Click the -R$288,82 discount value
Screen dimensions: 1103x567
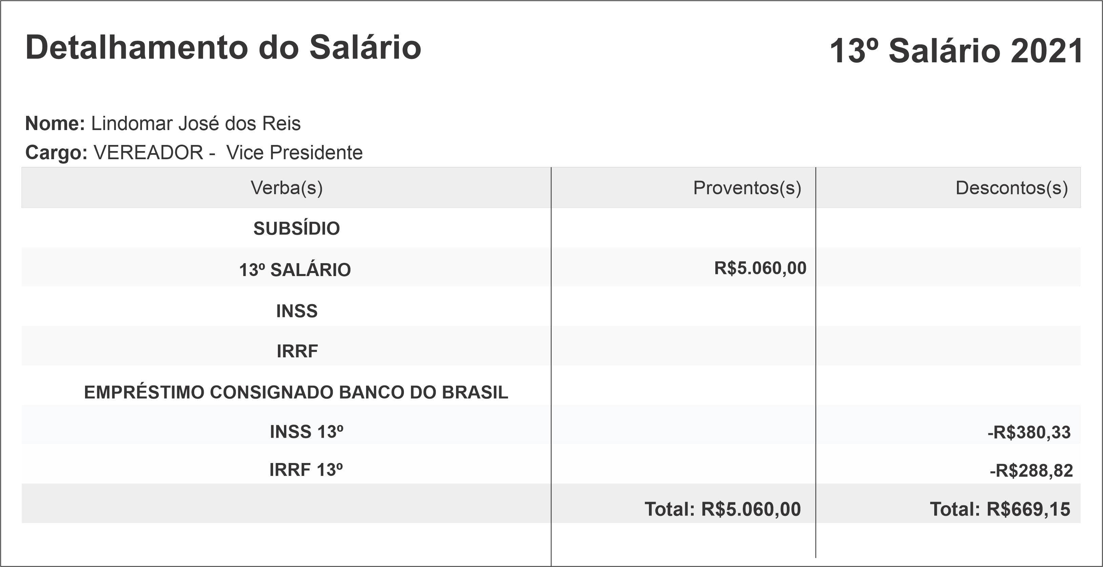click(1031, 471)
